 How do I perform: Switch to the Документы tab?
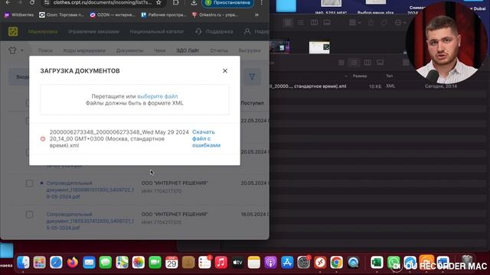click(x=129, y=50)
